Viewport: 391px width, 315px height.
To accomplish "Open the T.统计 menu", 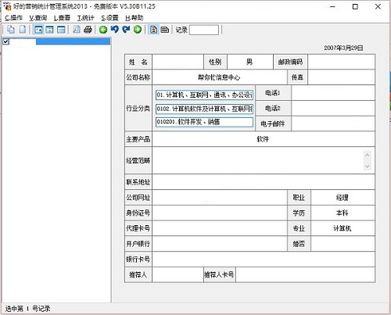I will tap(85, 18).
